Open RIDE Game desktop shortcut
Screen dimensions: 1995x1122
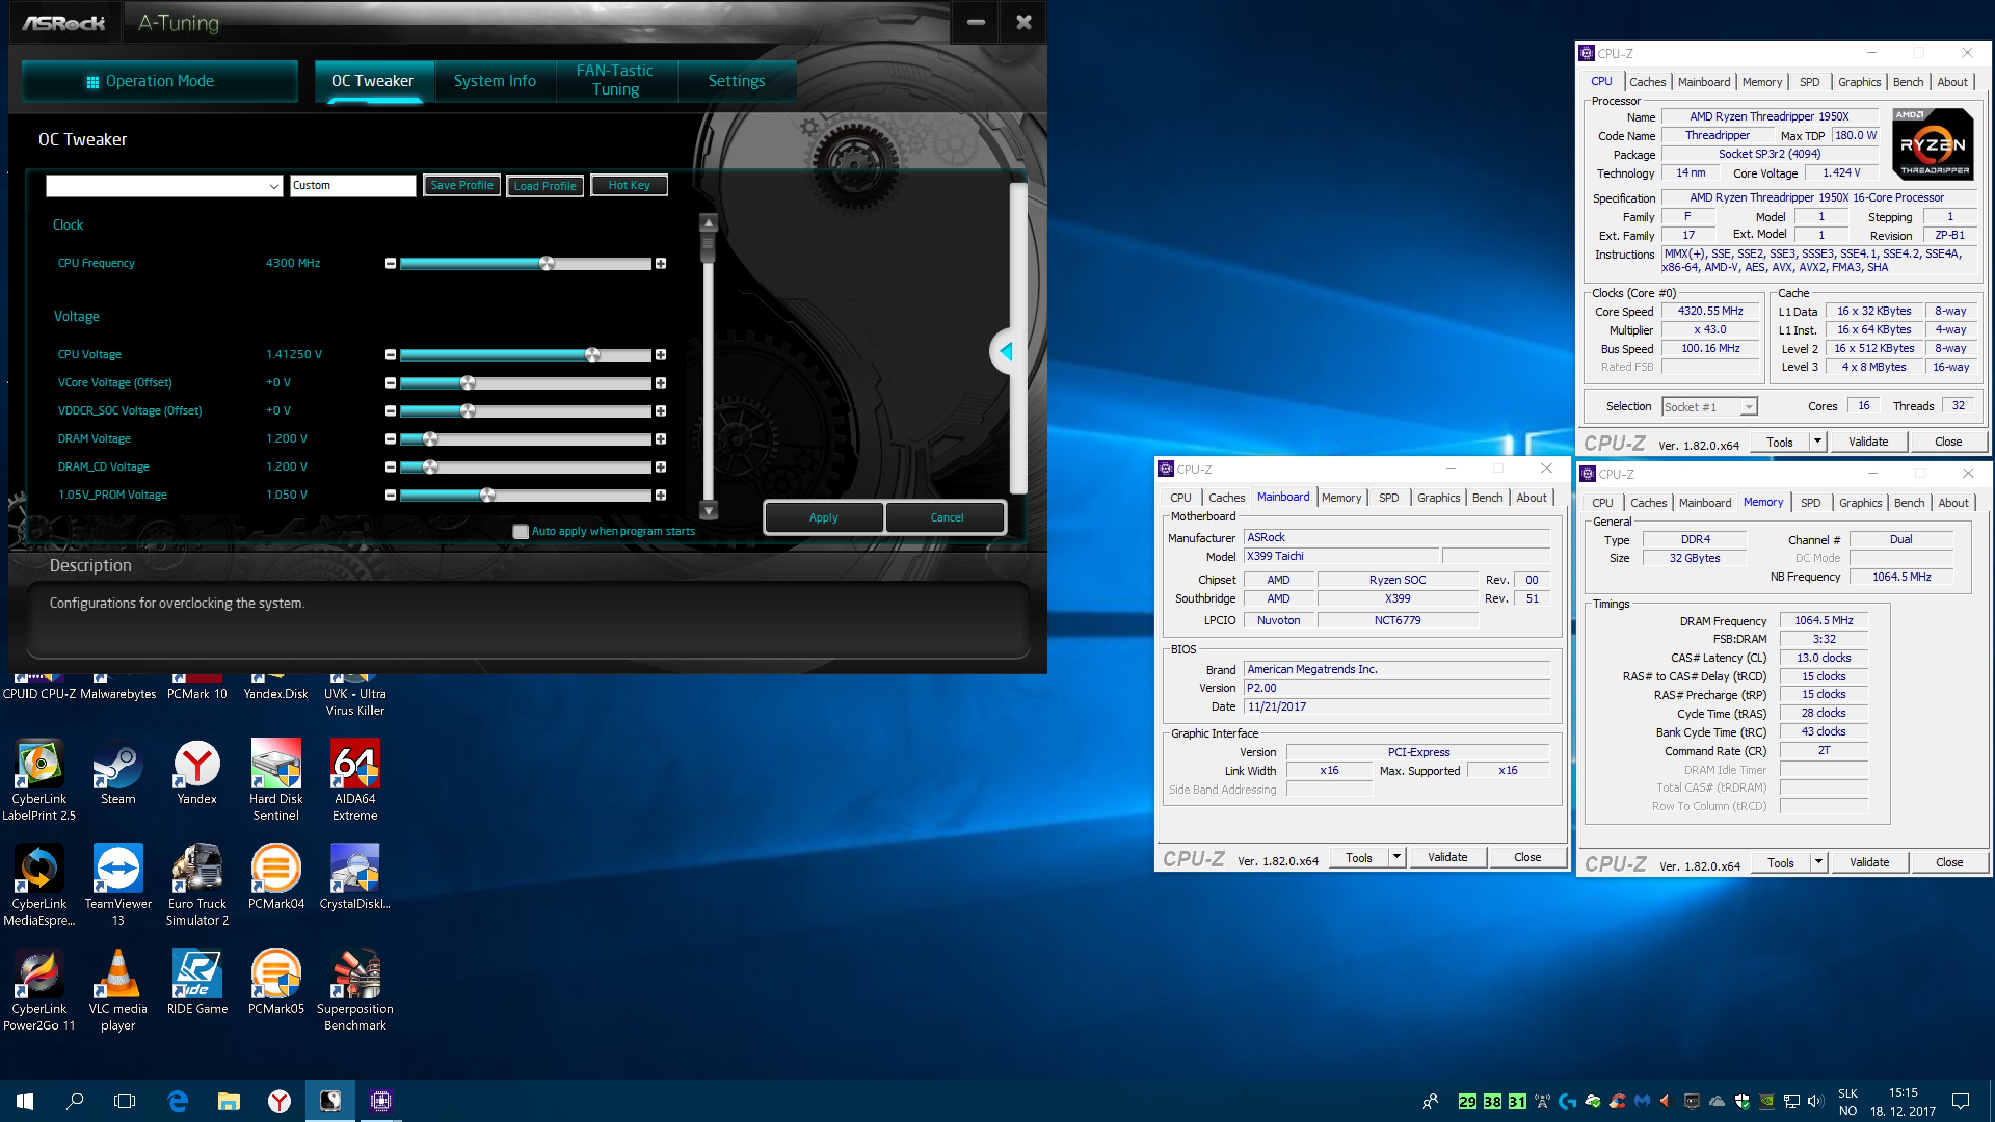197,982
